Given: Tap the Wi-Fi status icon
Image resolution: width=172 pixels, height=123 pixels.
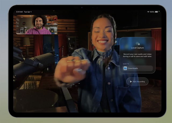Looking at the screenshot, I should pyautogui.click(x=148, y=12).
